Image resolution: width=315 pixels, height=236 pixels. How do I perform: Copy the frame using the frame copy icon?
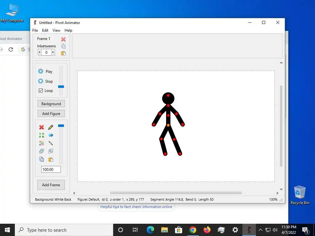click(63, 46)
